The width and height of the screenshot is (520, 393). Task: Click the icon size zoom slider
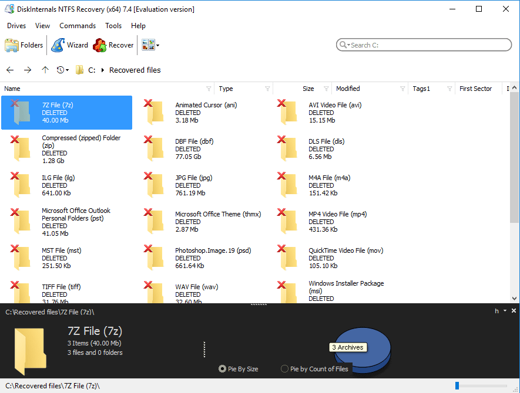482,385
